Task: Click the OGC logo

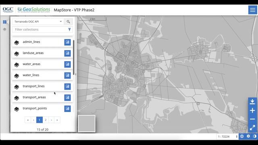Action: [x=8, y=10]
